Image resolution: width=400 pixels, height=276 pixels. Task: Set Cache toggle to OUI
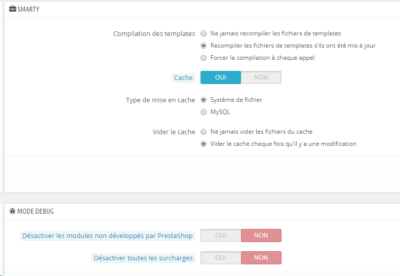point(221,77)
